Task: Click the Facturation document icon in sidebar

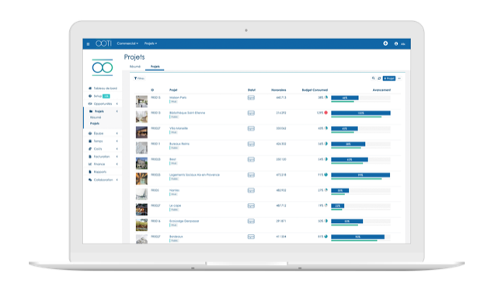Action: click(90, 156)
